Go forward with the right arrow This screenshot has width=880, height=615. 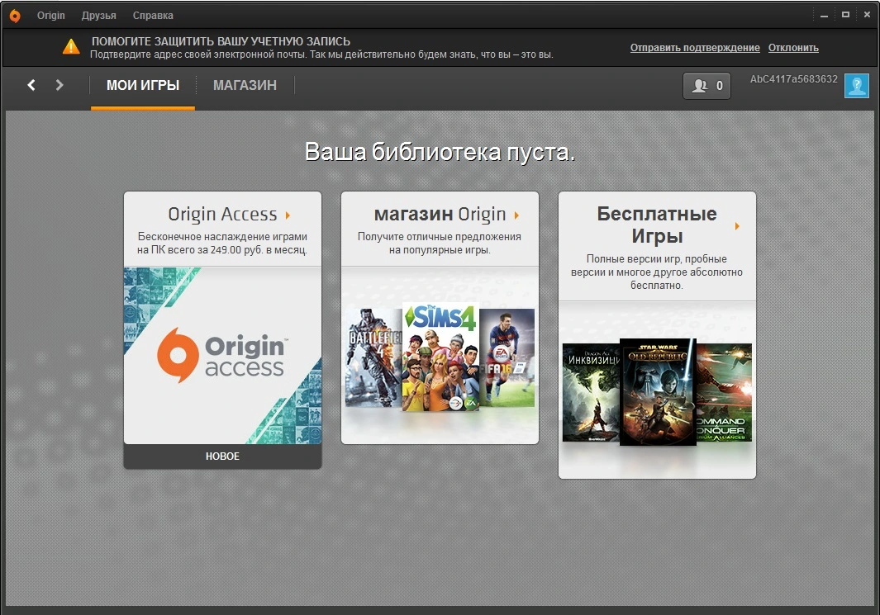[x=59, y=85]
